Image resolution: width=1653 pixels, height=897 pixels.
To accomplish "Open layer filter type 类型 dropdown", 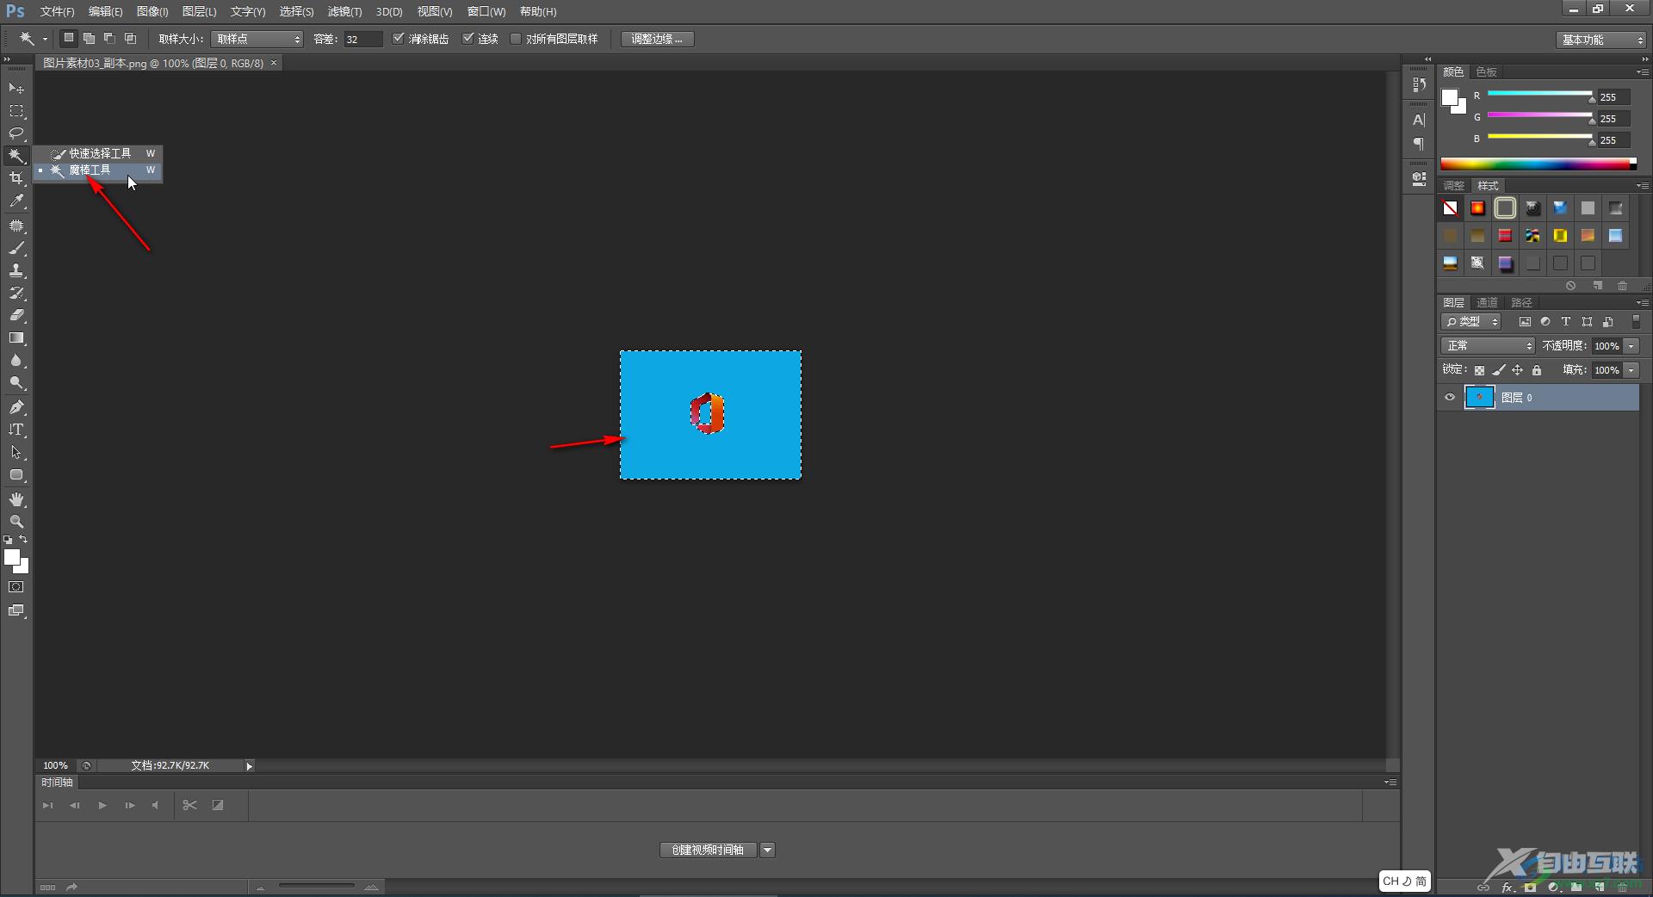I will [x=1471, y=321].
